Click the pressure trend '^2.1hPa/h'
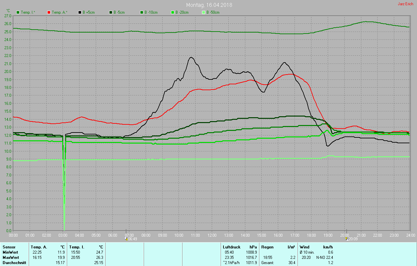This screenshot has width=417, height=266. tap(231, 263)
